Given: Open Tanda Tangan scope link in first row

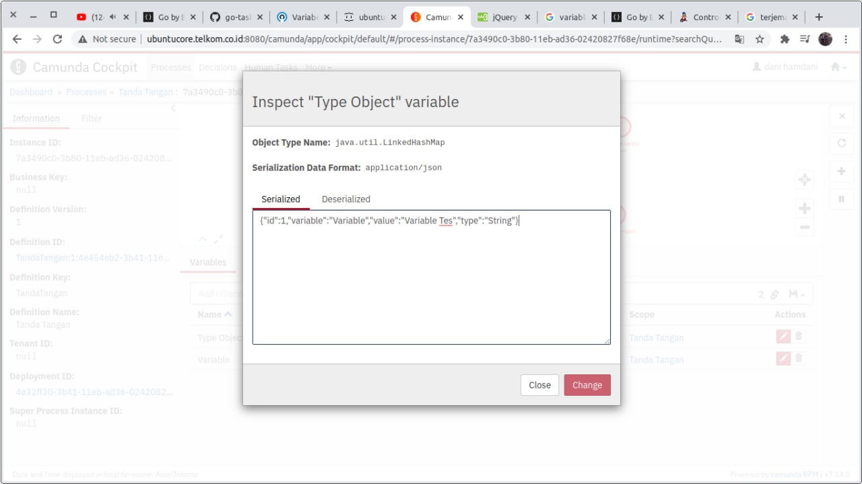Looking at the screenshot, I should point(656,338).
